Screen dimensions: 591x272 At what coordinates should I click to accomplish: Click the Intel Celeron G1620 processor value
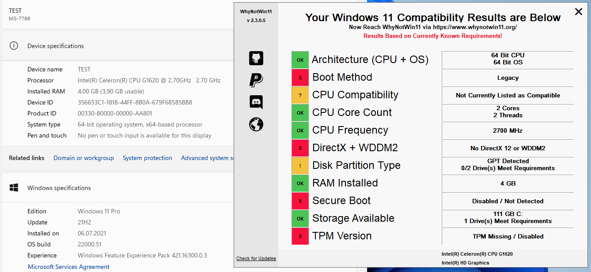[x=149, y=80]
